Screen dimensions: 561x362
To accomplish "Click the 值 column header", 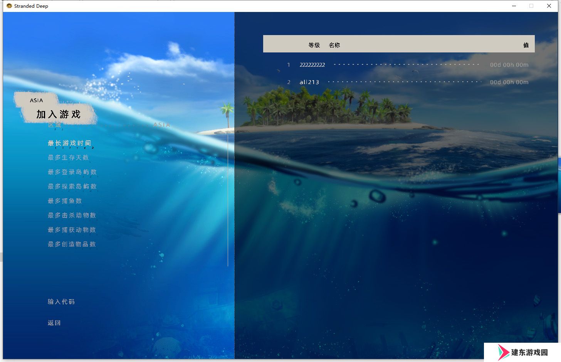I will [526, 45].
